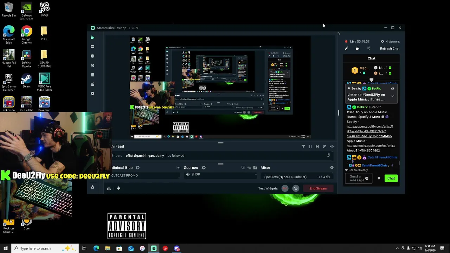The image size is (450, 253).
Task: Click the chat panel width handle
Action: click(339, 112)
